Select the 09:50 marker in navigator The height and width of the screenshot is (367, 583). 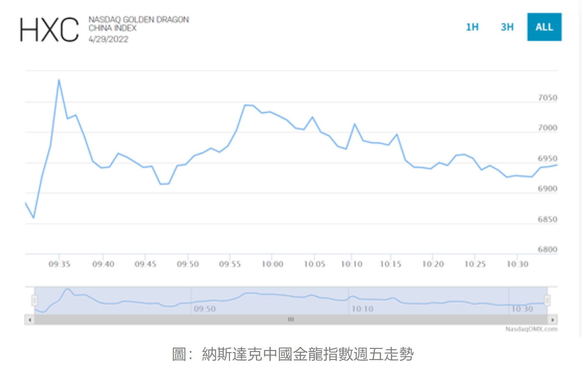(x=205, y=309)
